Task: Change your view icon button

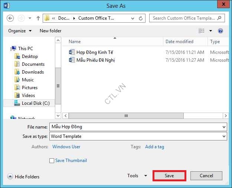Action: coord(201,31)
